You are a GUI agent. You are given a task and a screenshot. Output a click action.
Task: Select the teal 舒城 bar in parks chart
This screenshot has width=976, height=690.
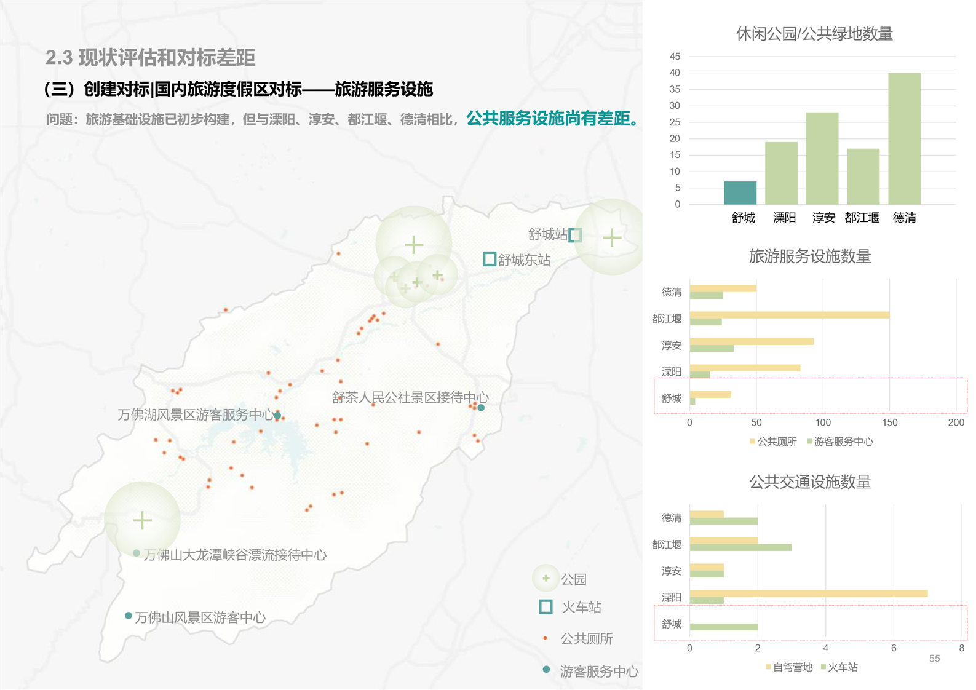[740, 193]
